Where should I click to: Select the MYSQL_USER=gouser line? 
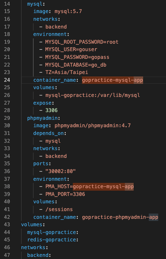click(71, 49)
